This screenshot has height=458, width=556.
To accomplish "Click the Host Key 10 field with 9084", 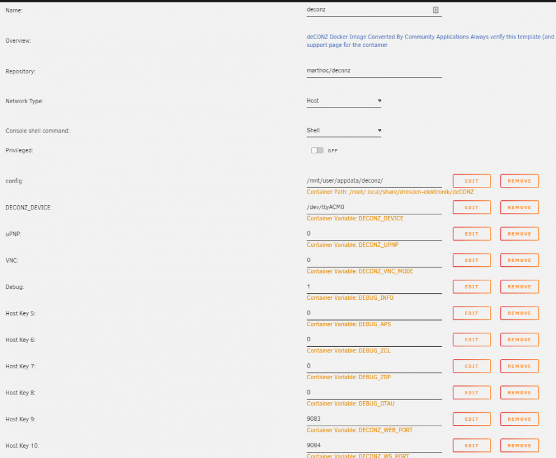I will [x=374, y=446].
